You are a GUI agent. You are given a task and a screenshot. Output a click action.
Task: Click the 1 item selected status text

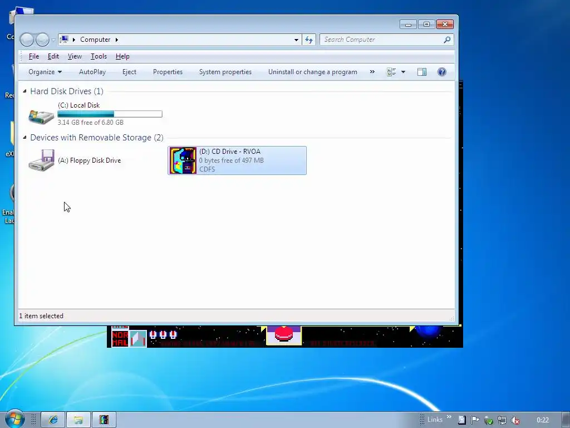[41, 316]
